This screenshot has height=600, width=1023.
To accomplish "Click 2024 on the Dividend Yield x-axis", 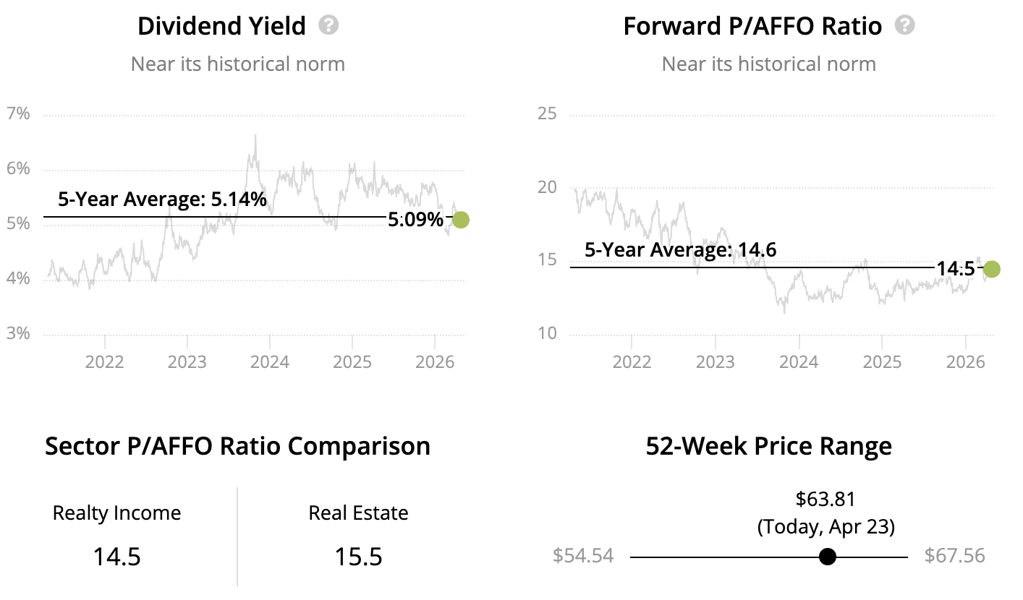I will click(x=269, y=361).
